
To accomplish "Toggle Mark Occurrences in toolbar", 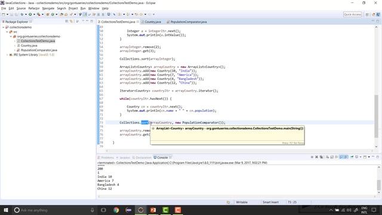I will click(x=85, y=14).
